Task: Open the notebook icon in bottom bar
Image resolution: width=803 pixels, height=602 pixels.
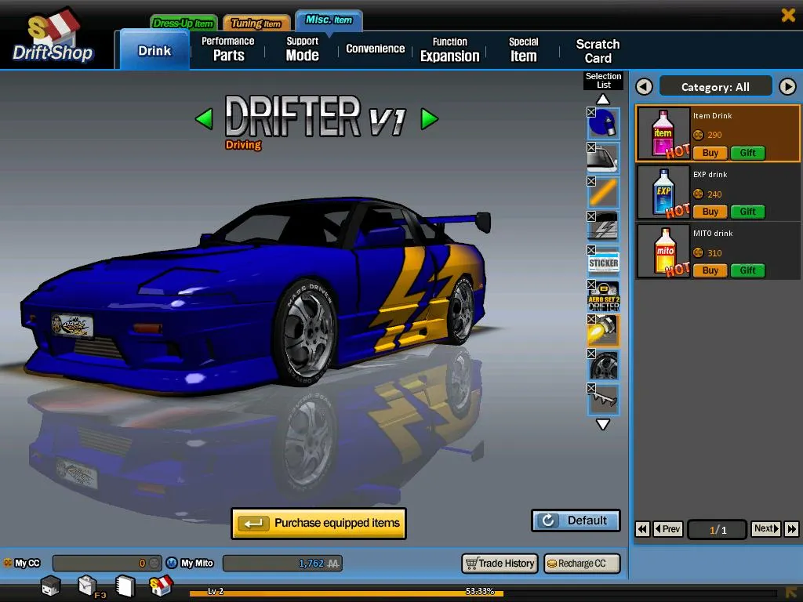Action: (125, 586)
